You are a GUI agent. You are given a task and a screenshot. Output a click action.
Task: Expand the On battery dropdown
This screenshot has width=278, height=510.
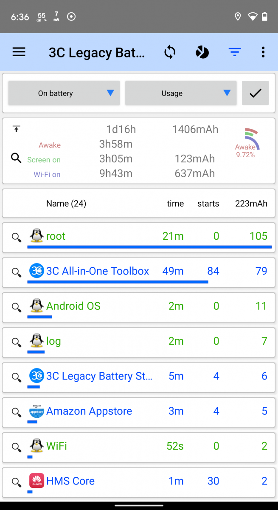[64, 93]
